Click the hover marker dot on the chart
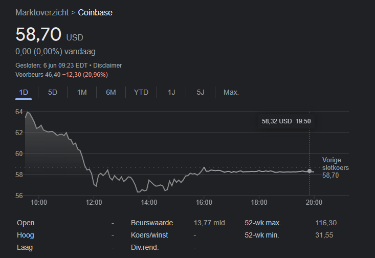The image size is (375, 258). pyautogui.click(x=310, y=171)
